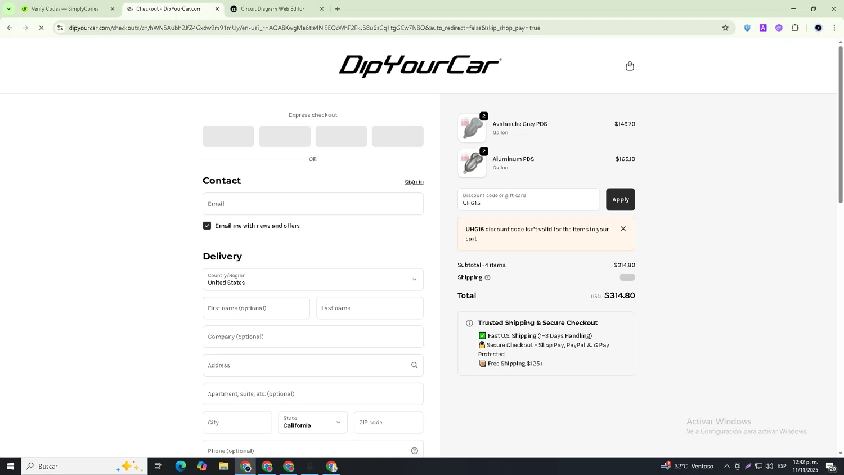Open the taskbar clock showing 12:42 p. m.
The width and height of the screenshot is (844, 475).
[x=805, y=466]
